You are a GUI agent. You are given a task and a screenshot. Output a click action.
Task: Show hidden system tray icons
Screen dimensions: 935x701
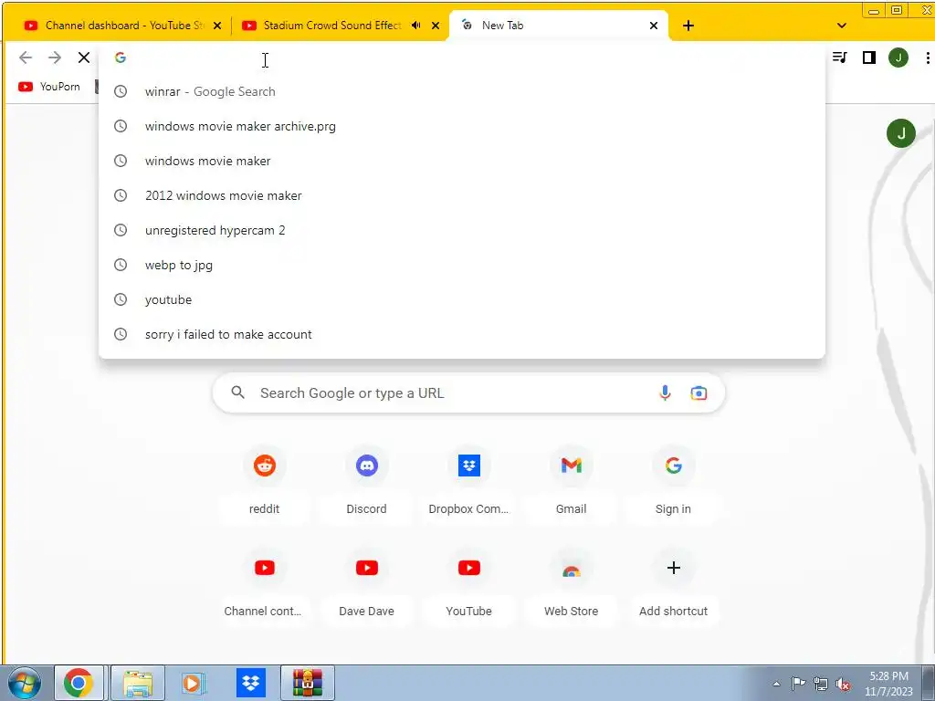[x=776, y=684]
